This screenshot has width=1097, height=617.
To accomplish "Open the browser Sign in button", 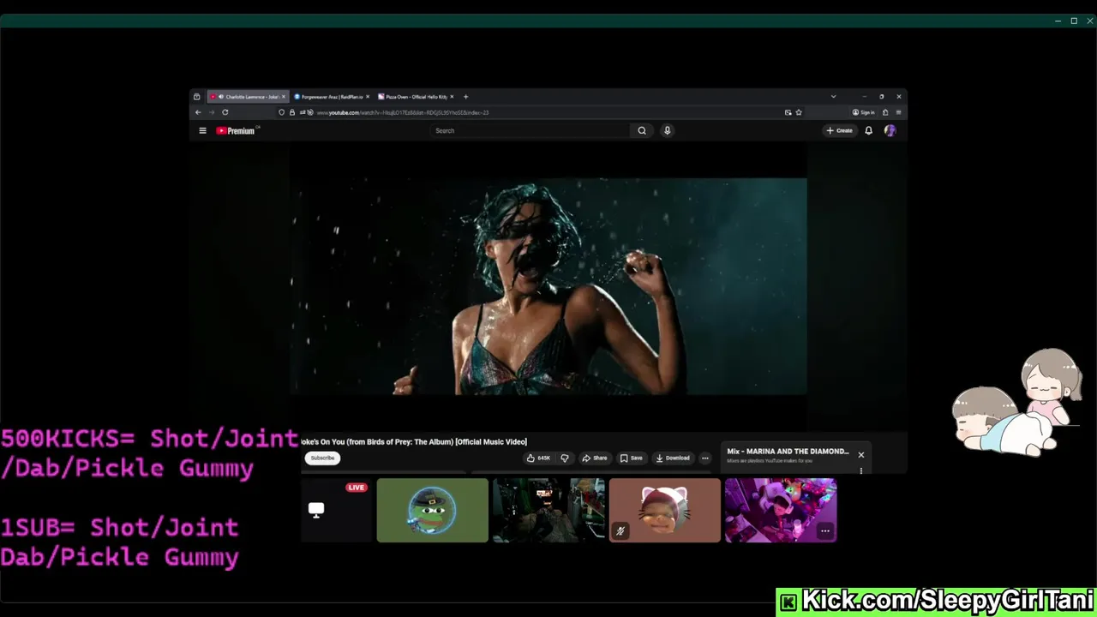I will (x=863, y=112).
